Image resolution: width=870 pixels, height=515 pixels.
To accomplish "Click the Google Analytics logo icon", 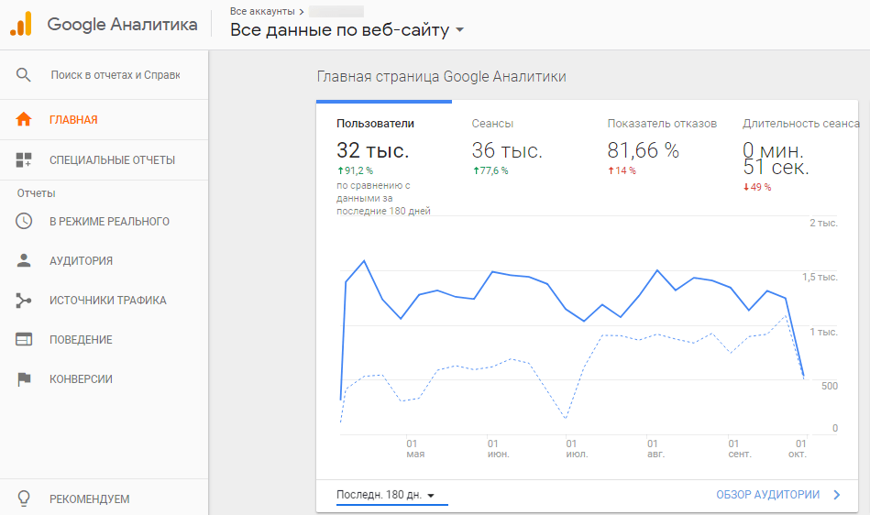I will pos(21,25).
